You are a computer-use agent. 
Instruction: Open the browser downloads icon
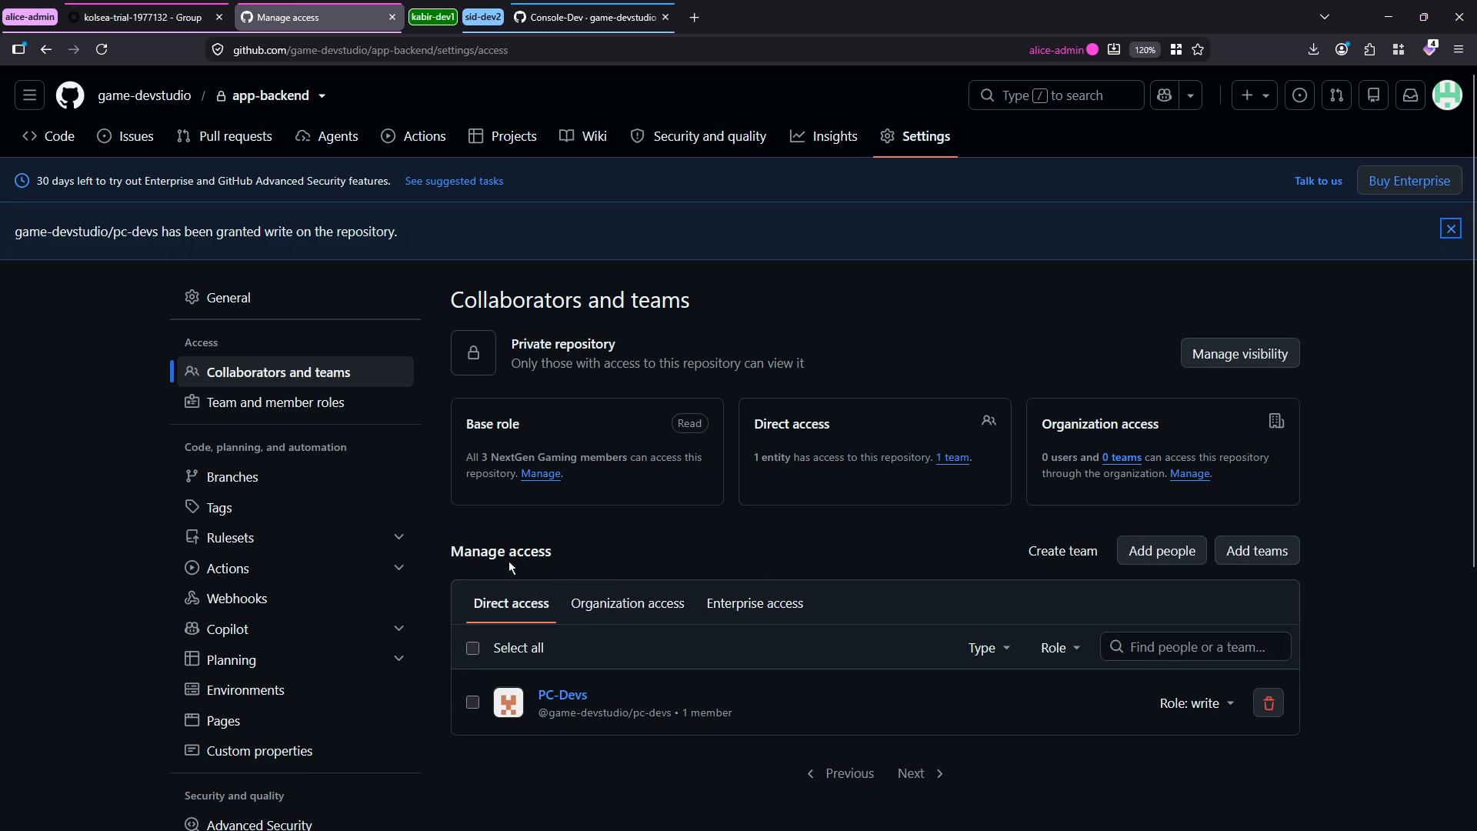1313,49
